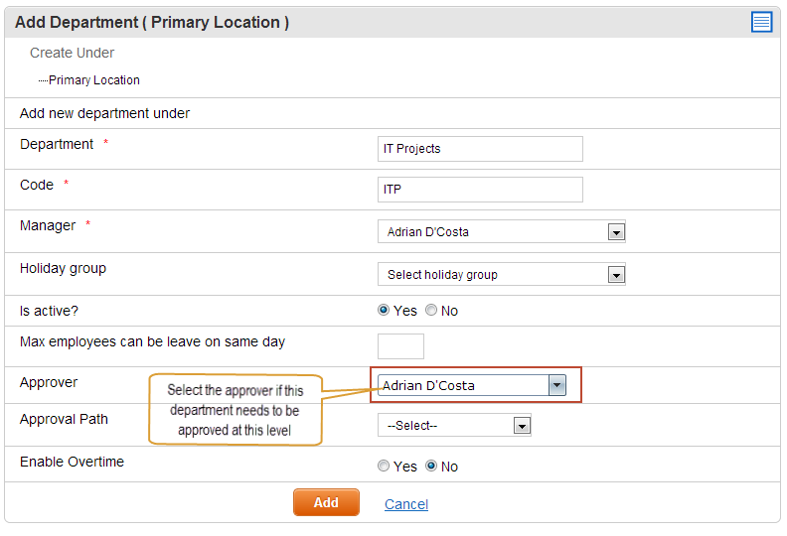This screenshot has width=787, height=536.
Task: Click the Adrian D'Costa Manager combo box
Action: click(x=502, y=231)
